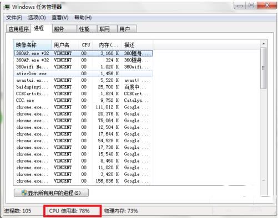Select the CCC.exe process
The image size is (278, 218).
[x=83, y=100]
